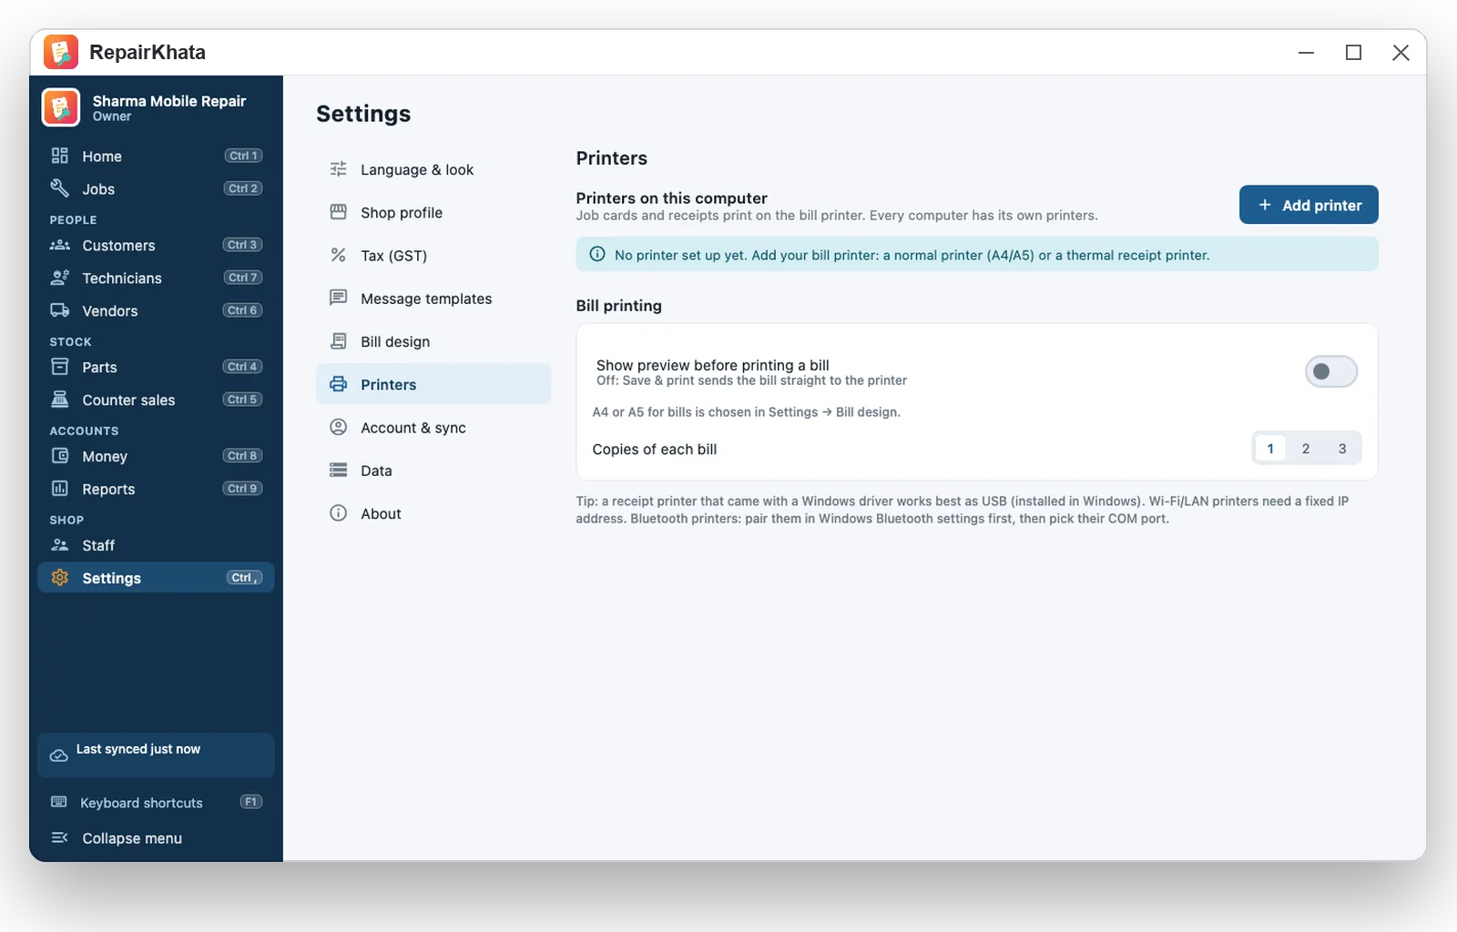Click the cloud sync status icon

[x=59, y=755]
